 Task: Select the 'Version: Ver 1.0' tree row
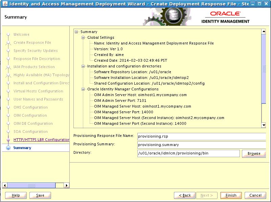pyautogui.click(x=108, y=49)
